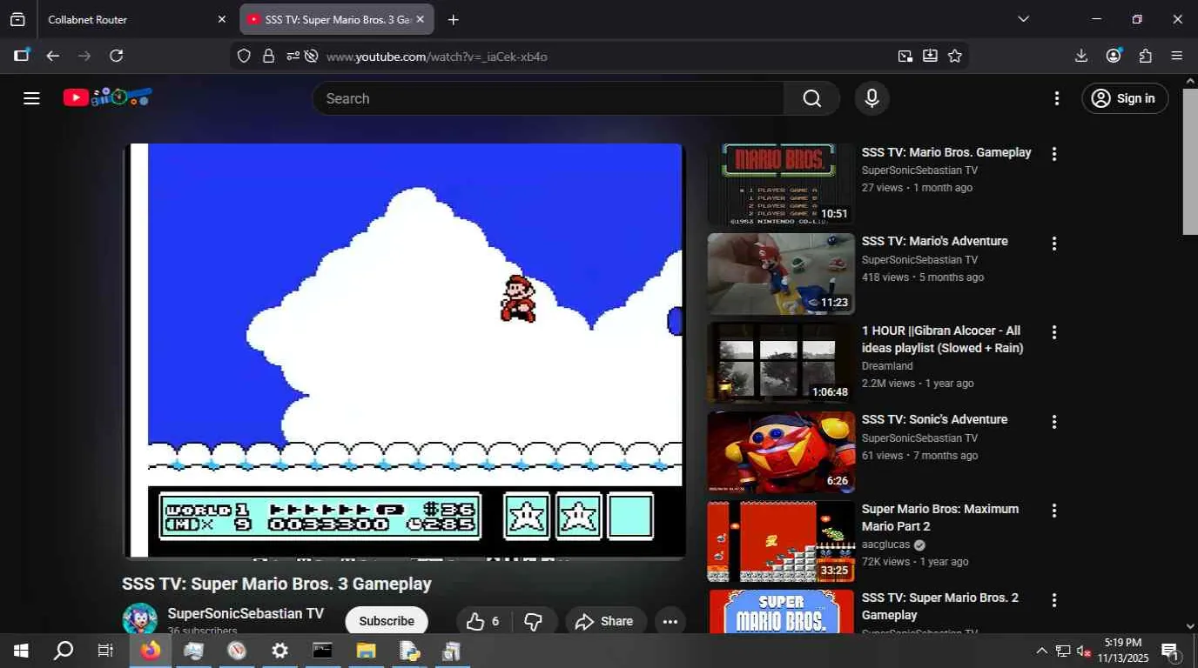
Task: Open 'Super Mario Bros: Maximum Mario Part 2' title
Action: coord(940,518)
